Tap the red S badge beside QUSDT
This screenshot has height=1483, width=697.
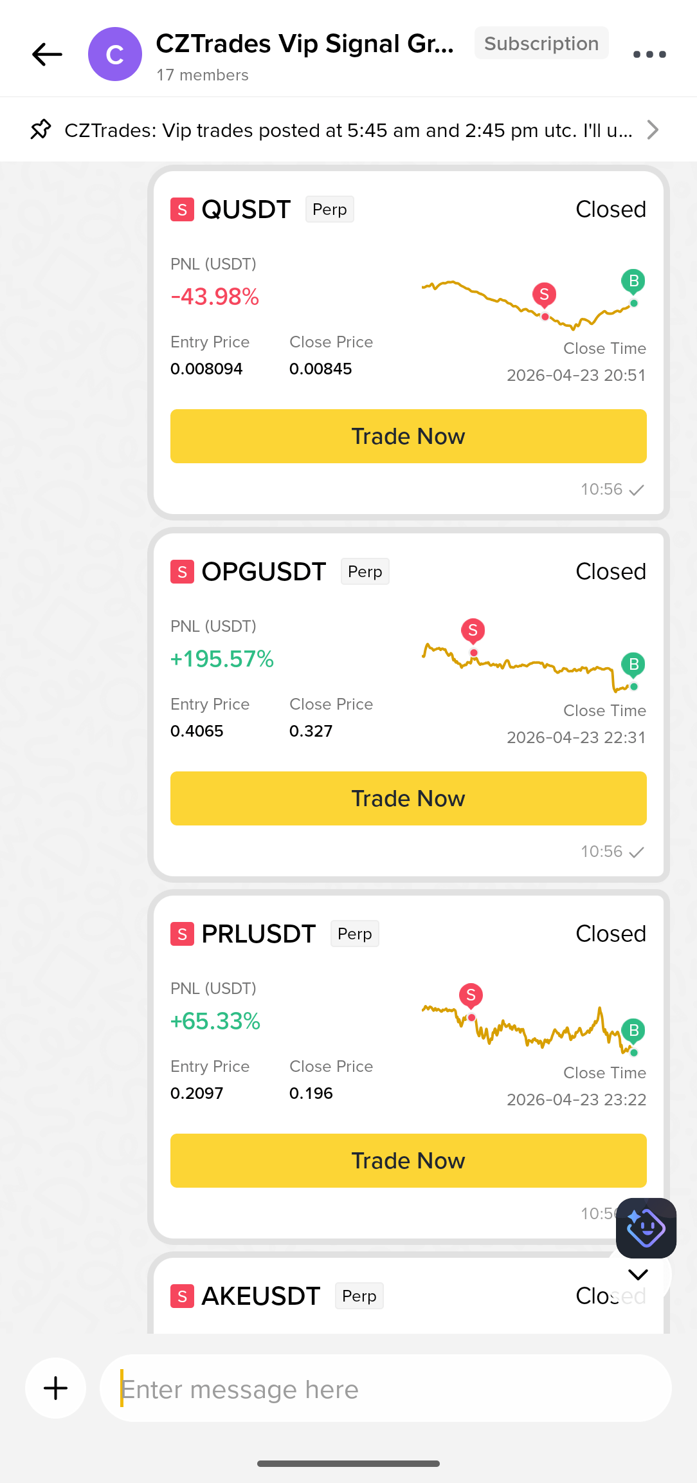[182, 209]
